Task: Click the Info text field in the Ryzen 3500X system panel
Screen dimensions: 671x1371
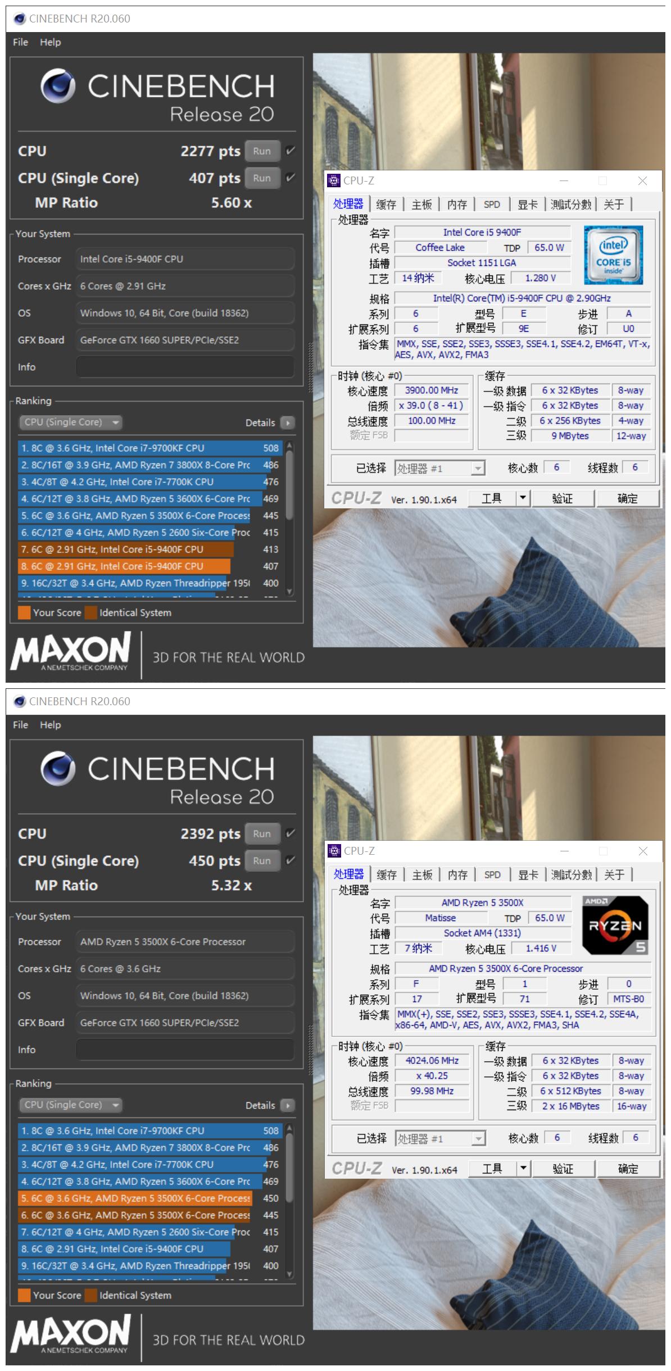Action: click(185, 1049)
